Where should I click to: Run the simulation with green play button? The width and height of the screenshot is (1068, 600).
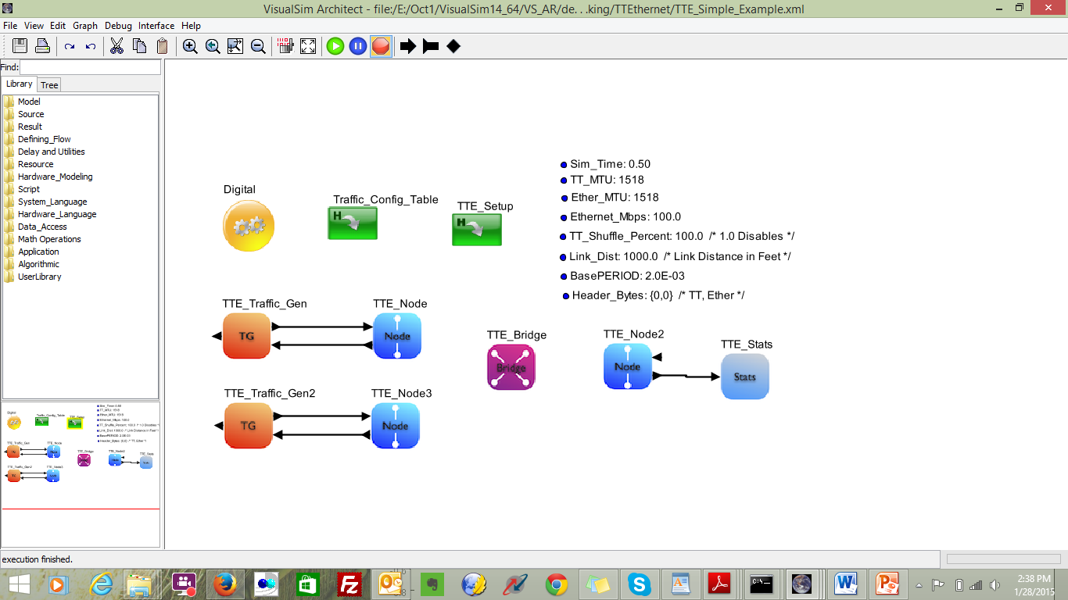pos(335,46)
